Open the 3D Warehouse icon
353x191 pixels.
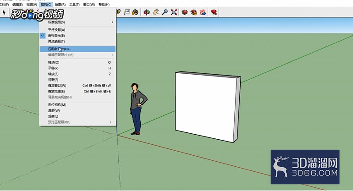[185, 12]
